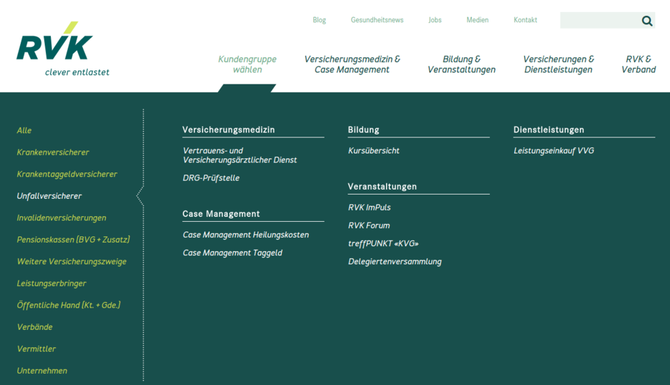Click the RVK logo
Viewport: 670px width, 385px height.
(63, 49)
